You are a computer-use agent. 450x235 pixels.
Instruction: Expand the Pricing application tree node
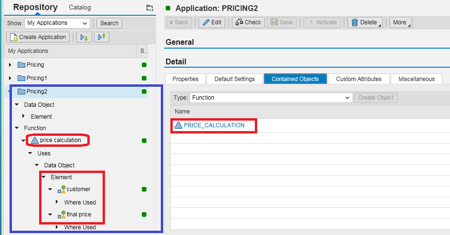[x=10, y=65]
